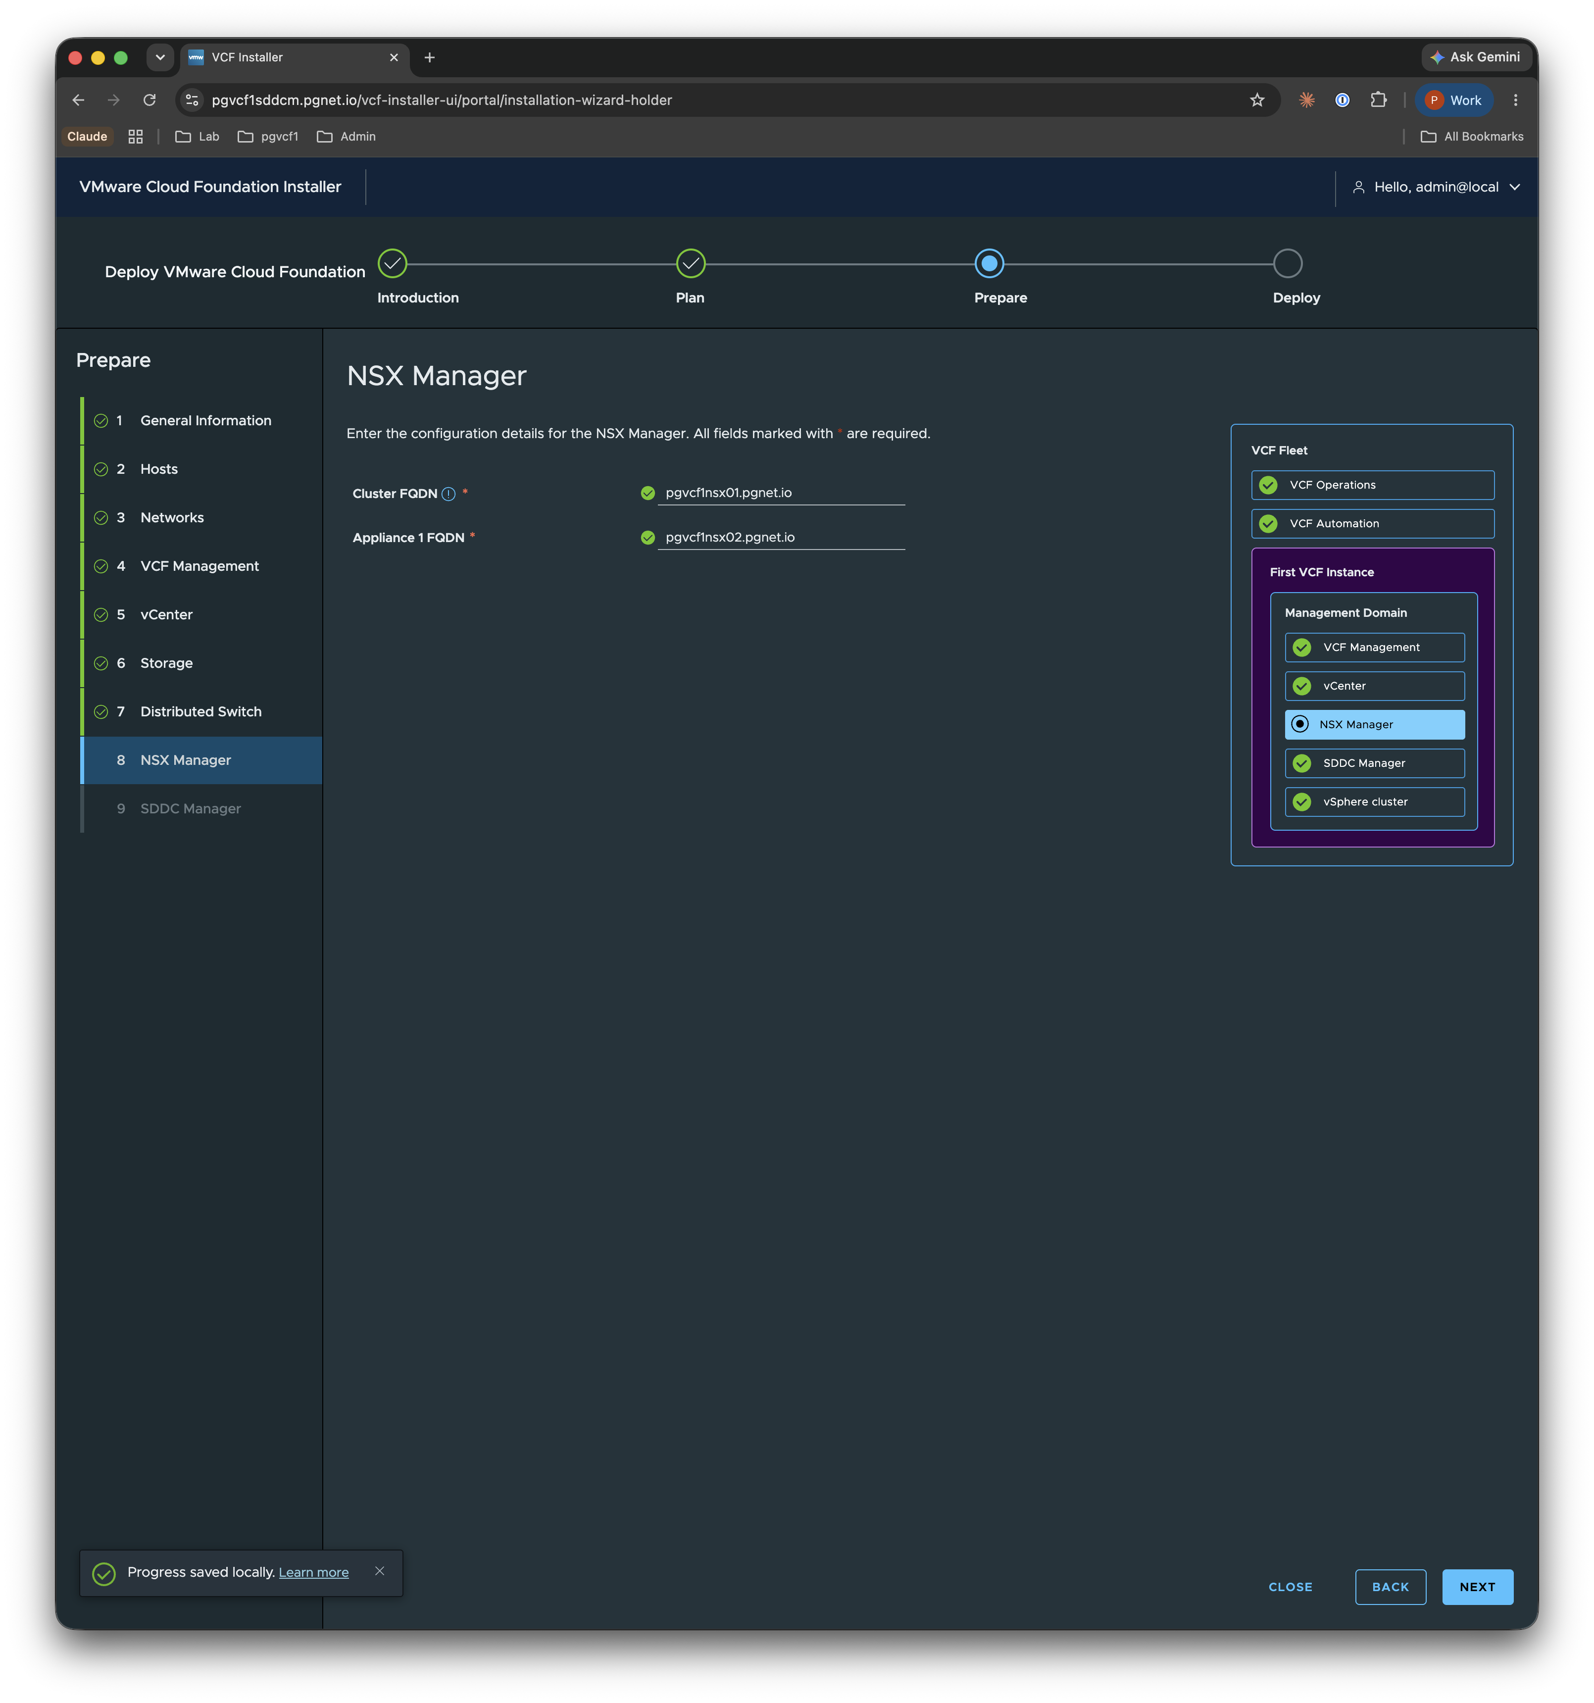Bookmark this page with the star icon
The width and height of the screenshot is (1594, 1703).
click(1256, 100)
